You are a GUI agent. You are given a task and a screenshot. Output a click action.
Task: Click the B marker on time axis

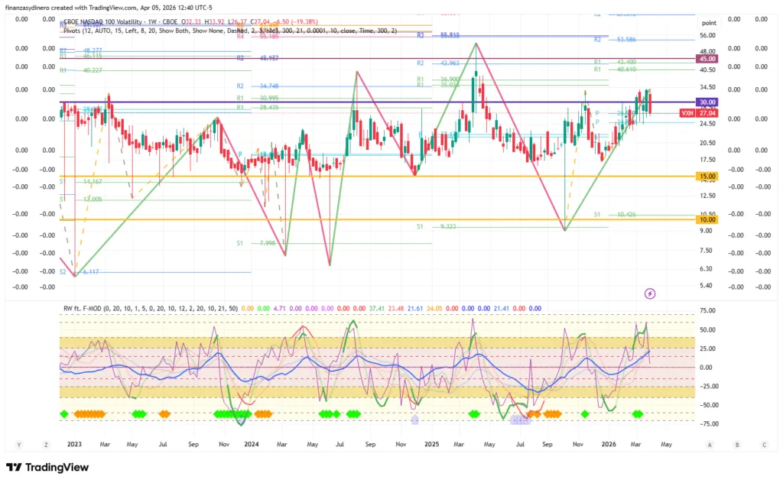[x=736, y=444]
